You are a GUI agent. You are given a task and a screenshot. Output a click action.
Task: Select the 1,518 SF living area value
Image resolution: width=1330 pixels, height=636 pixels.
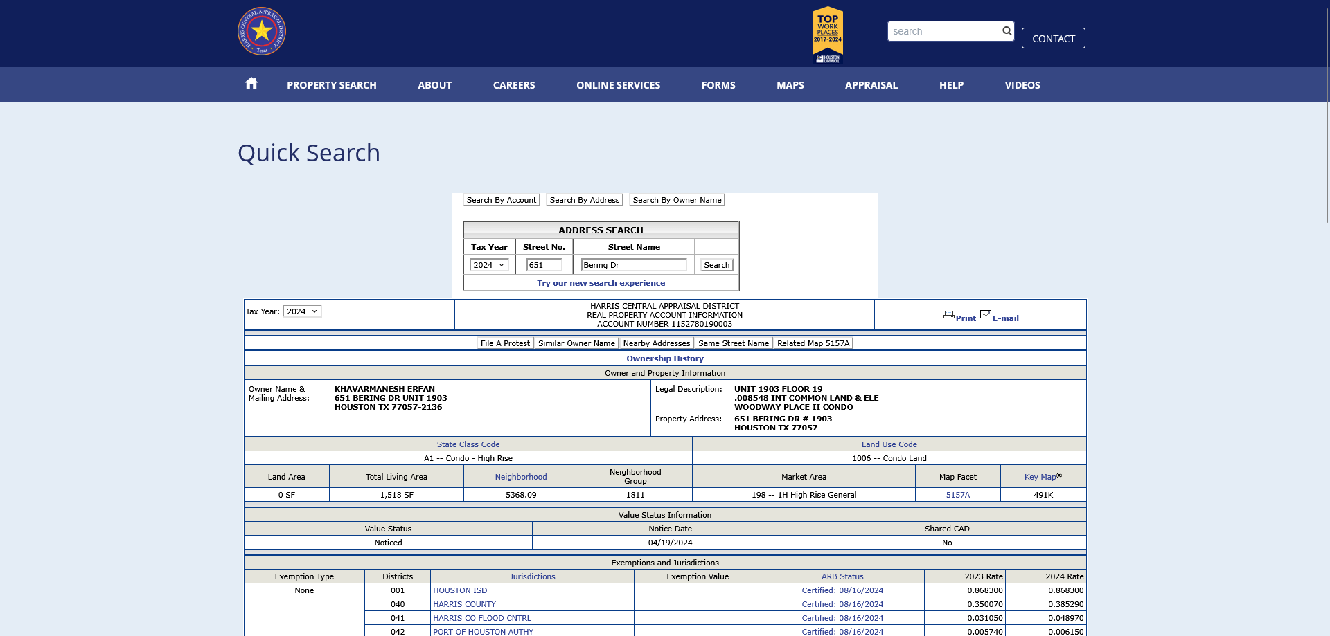[x=396, y=495]
